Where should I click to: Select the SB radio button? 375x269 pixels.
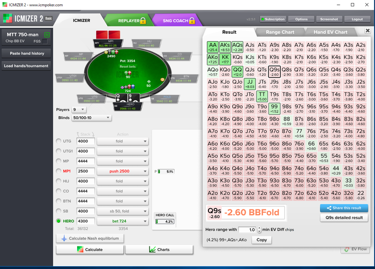coord(58,211)
